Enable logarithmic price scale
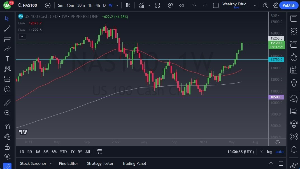 [x=269, y=152]
